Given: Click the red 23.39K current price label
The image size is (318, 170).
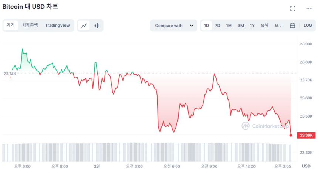Looking at the screenshot, I should (x=307, y=135).
